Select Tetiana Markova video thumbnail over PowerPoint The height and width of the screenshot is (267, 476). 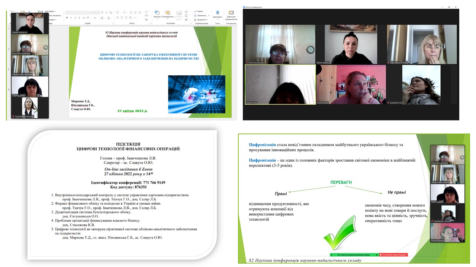click(x=30, y=23)
